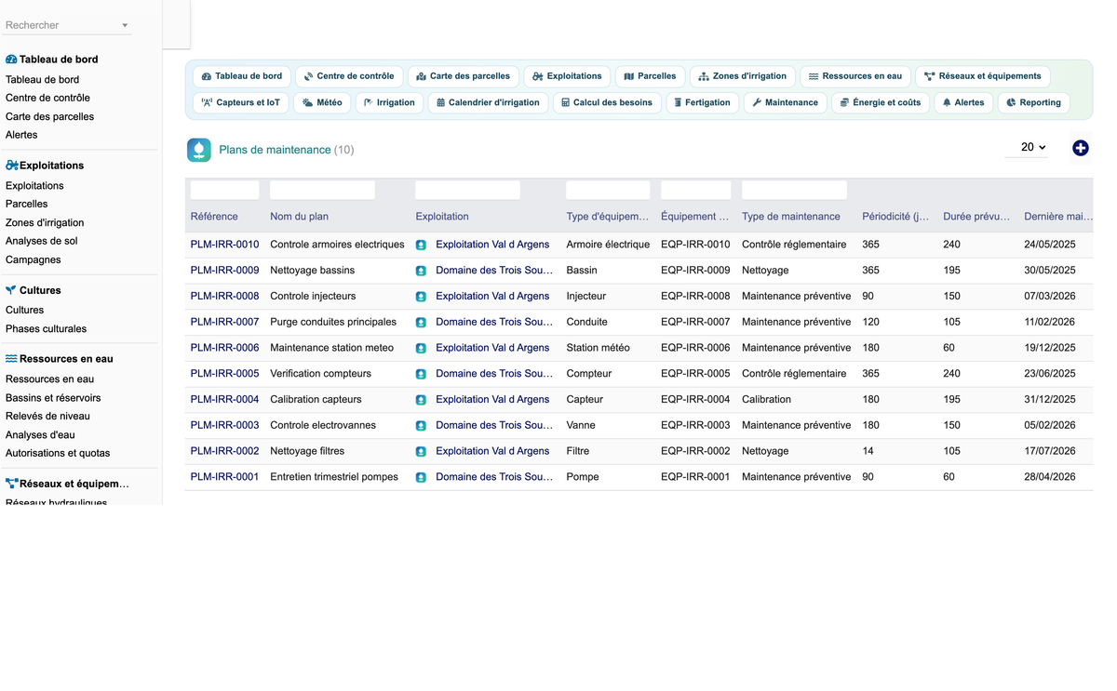This screenshot has width=1117, height=691.
Task: Click cell 'Nettoyage filtres' plan name
Action: pyautogui.click(x=307, y=451)
